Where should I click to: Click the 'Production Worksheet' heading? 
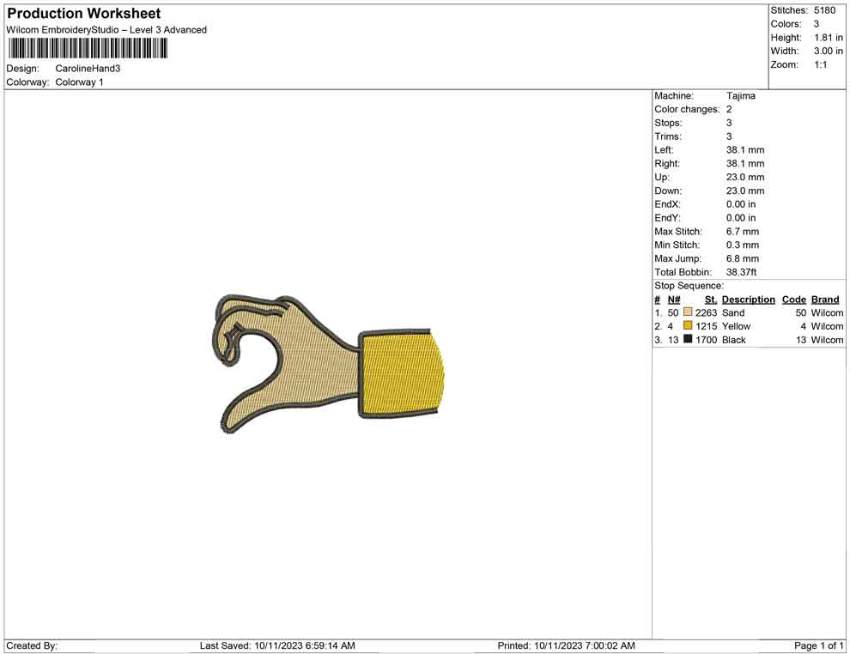tap(84, 14)
